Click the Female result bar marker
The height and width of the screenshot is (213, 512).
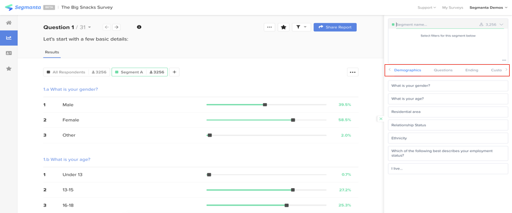tap(293, 120)
